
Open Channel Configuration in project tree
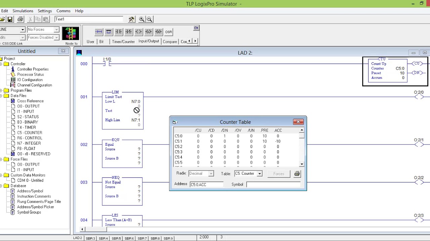point(35,85)
